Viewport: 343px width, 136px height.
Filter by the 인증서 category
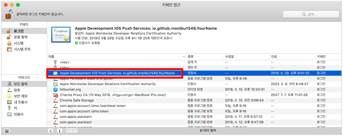(x=24, y=114)
